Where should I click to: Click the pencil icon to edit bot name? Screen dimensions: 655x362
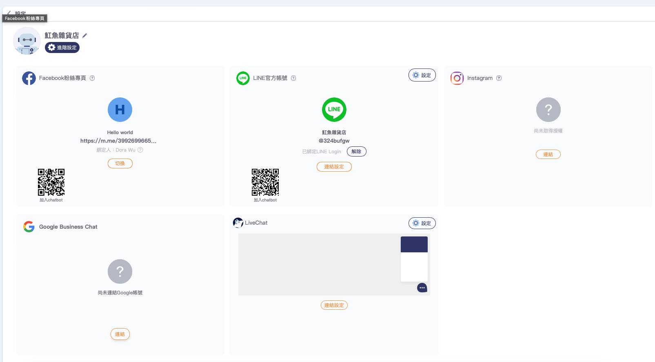[x=84, y=35]
